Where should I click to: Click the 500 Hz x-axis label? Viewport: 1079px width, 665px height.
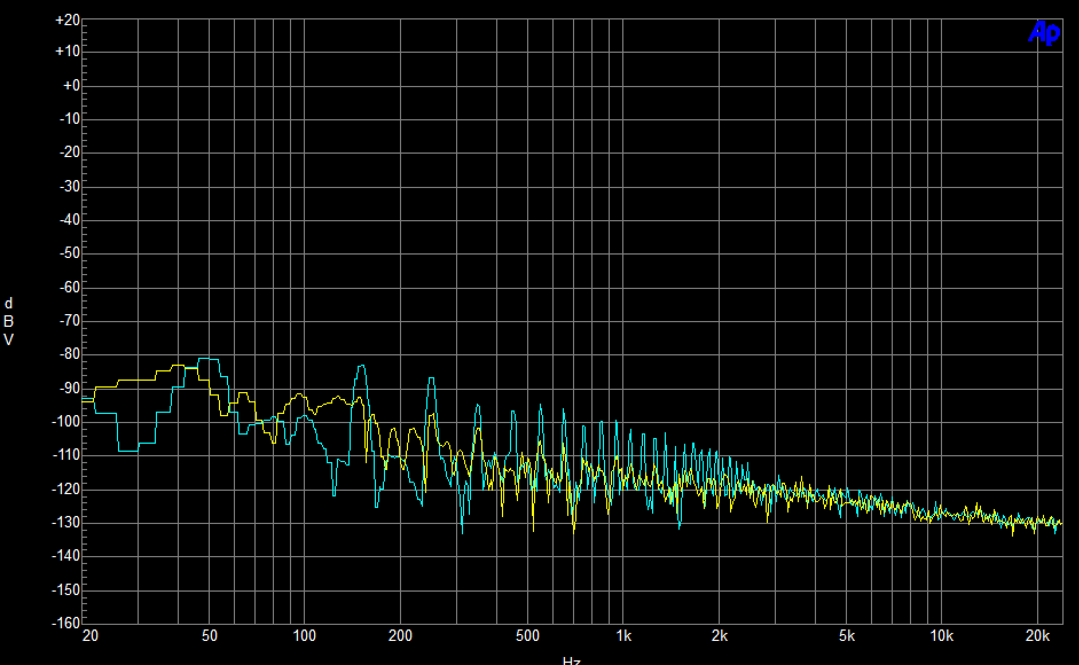click(x=528, y=636)
